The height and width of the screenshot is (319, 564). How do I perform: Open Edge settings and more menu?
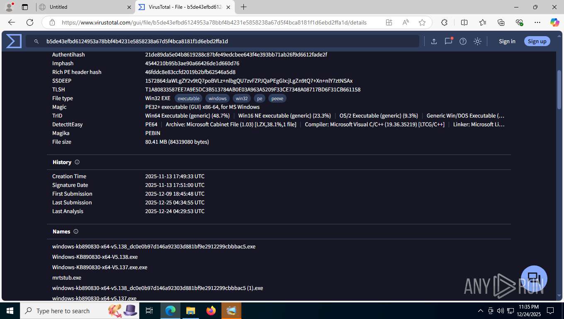point(537,22)
